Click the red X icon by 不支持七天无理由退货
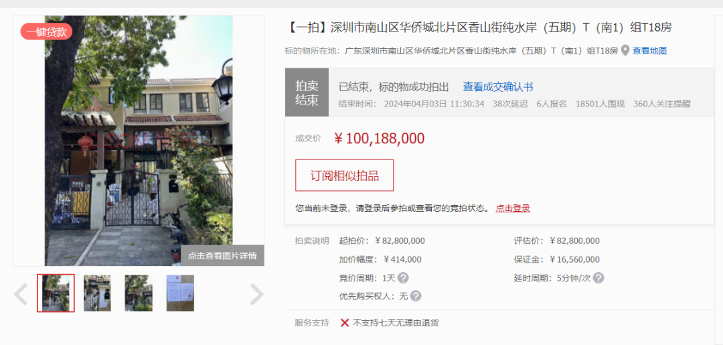 click(x=345, y=322)
